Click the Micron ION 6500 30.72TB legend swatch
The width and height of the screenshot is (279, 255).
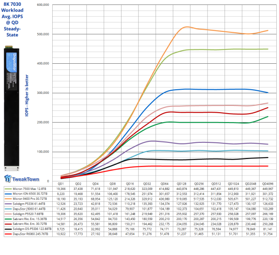click(x=8, y=194)
